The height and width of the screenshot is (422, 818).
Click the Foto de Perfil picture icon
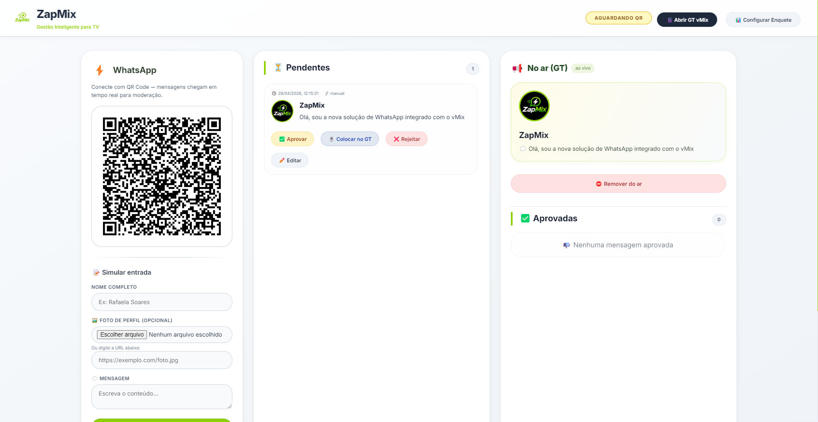[94, 320]
